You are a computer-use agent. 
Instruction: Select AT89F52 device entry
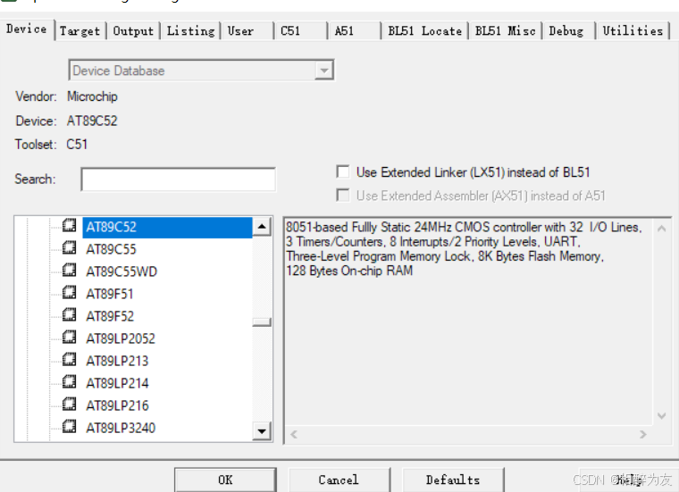[x=110, y=317]
